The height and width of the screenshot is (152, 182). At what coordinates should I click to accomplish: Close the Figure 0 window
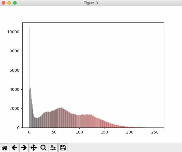pyautogui.click(x=3, y=3)
